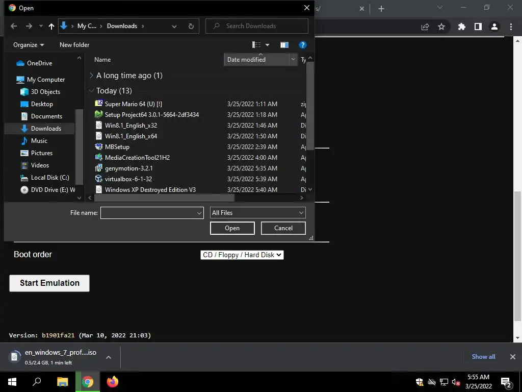Click version b1901fa21 link

(58, 335)
